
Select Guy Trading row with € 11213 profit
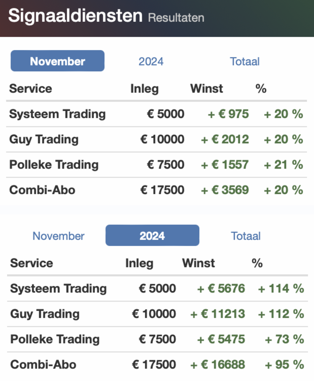pyautogui.click(x=158, y=314)
